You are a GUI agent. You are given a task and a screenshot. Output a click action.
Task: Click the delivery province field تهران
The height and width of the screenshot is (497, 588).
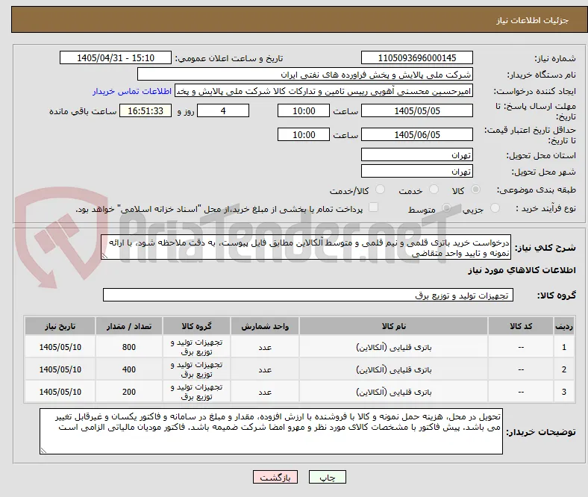pos(416,154)
